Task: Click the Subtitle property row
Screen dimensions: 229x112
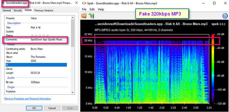Action: click(x=36, y=31)
